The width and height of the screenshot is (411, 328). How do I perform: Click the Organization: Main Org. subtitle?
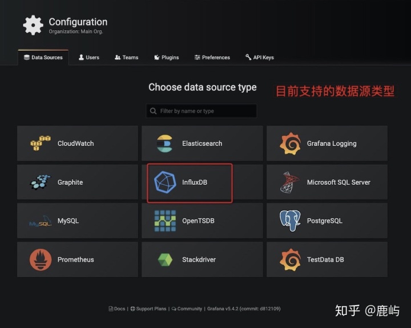[76, 31]
